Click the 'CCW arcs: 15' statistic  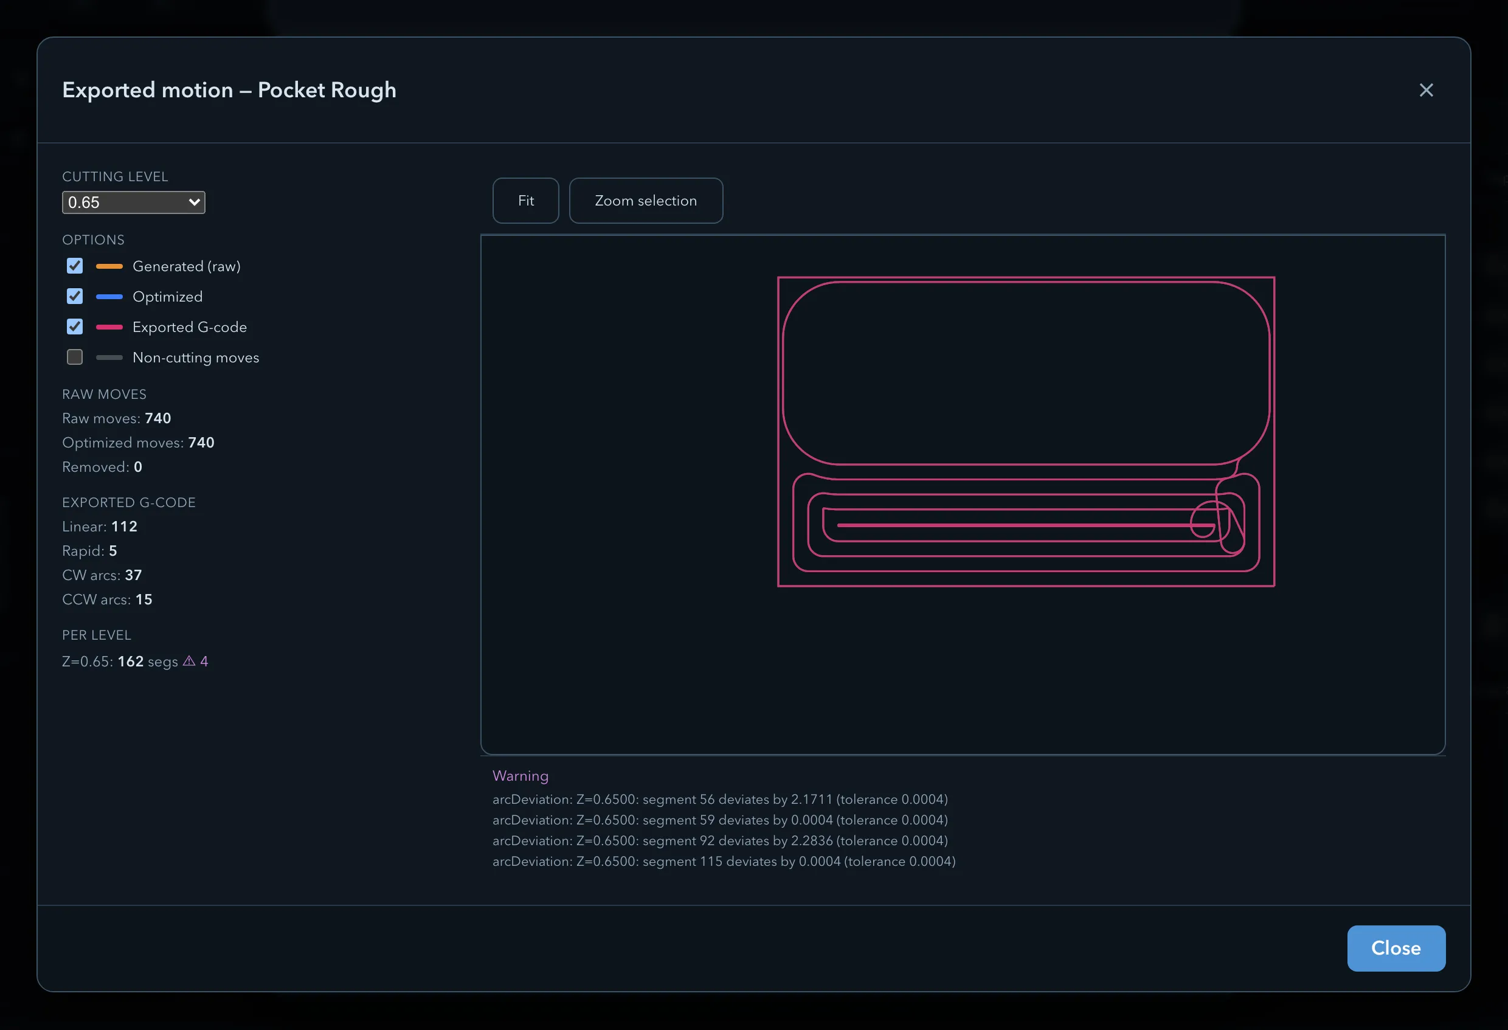pyautogui.click(x=107, y=600)
